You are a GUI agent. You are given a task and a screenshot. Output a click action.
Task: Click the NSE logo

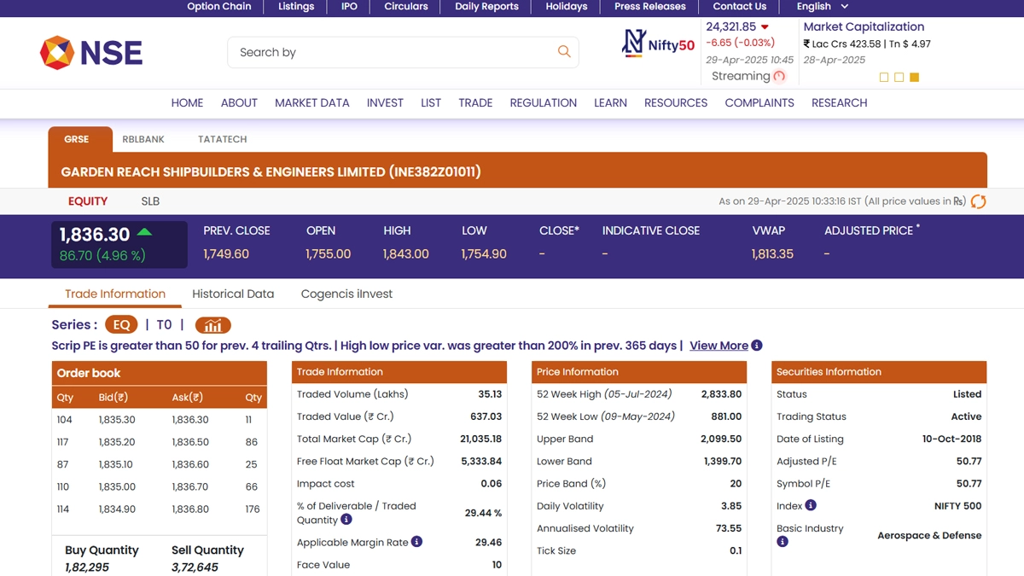coord(91,53)
